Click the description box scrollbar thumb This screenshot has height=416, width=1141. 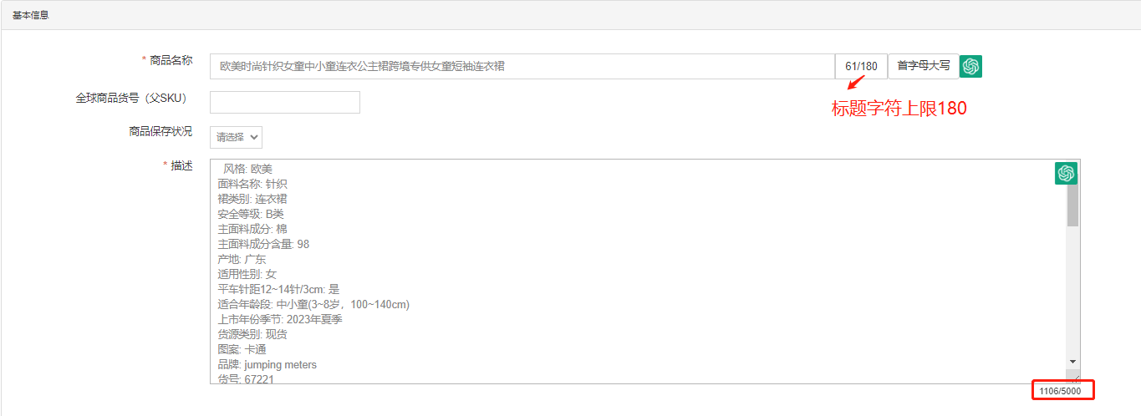[x=1072, y=205]
